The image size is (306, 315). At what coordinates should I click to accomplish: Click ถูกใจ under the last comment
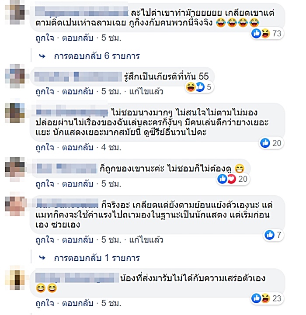click(x=45, y=303)
